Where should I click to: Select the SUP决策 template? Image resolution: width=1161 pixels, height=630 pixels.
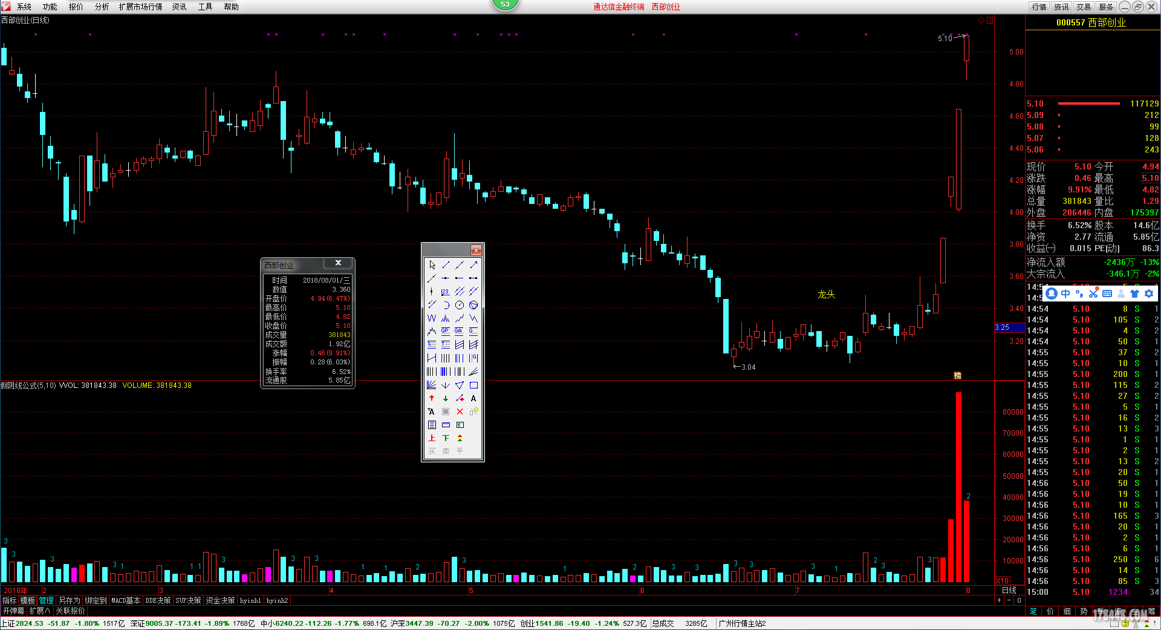188,600
